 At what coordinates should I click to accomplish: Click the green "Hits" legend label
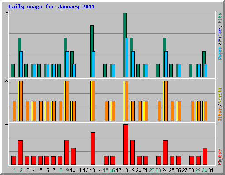(220, 18)
